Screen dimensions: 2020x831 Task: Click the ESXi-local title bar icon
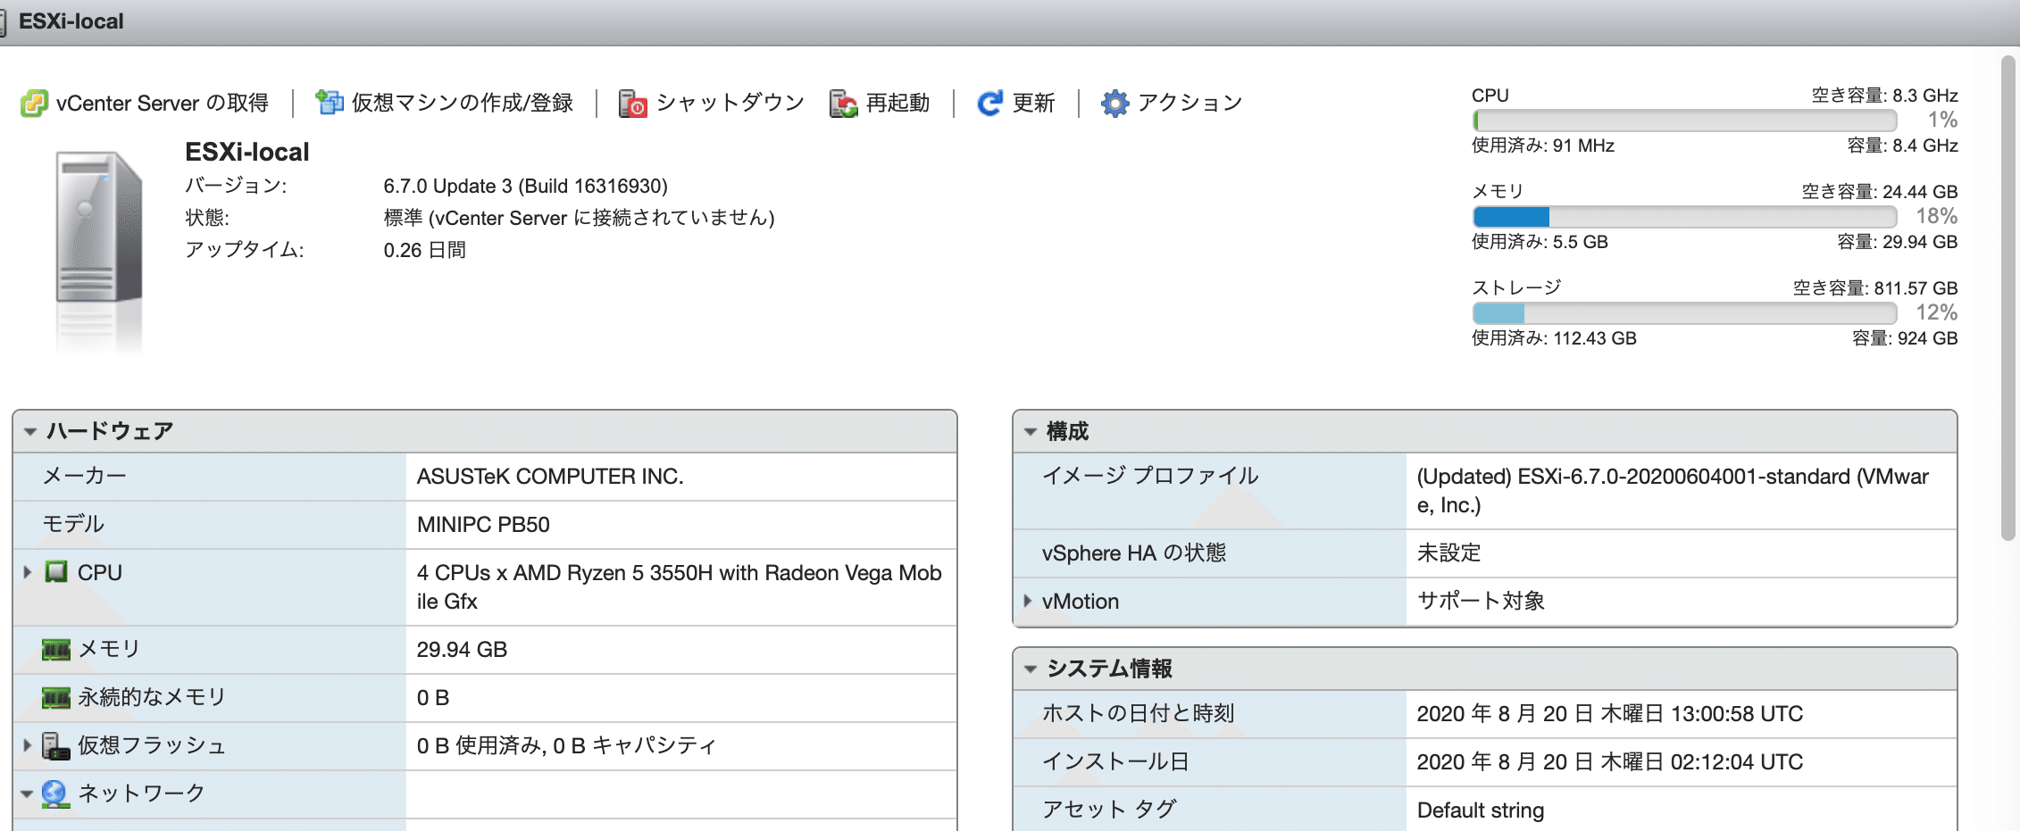pos(3,21)
